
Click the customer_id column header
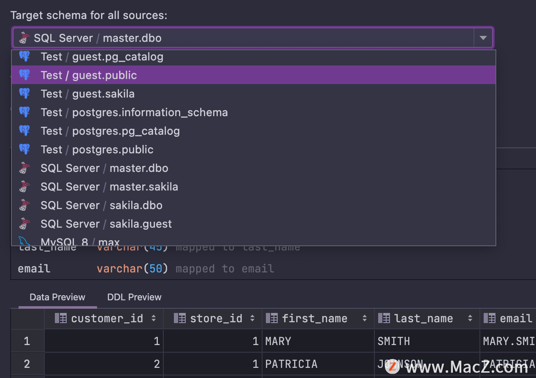pos(104,318)
